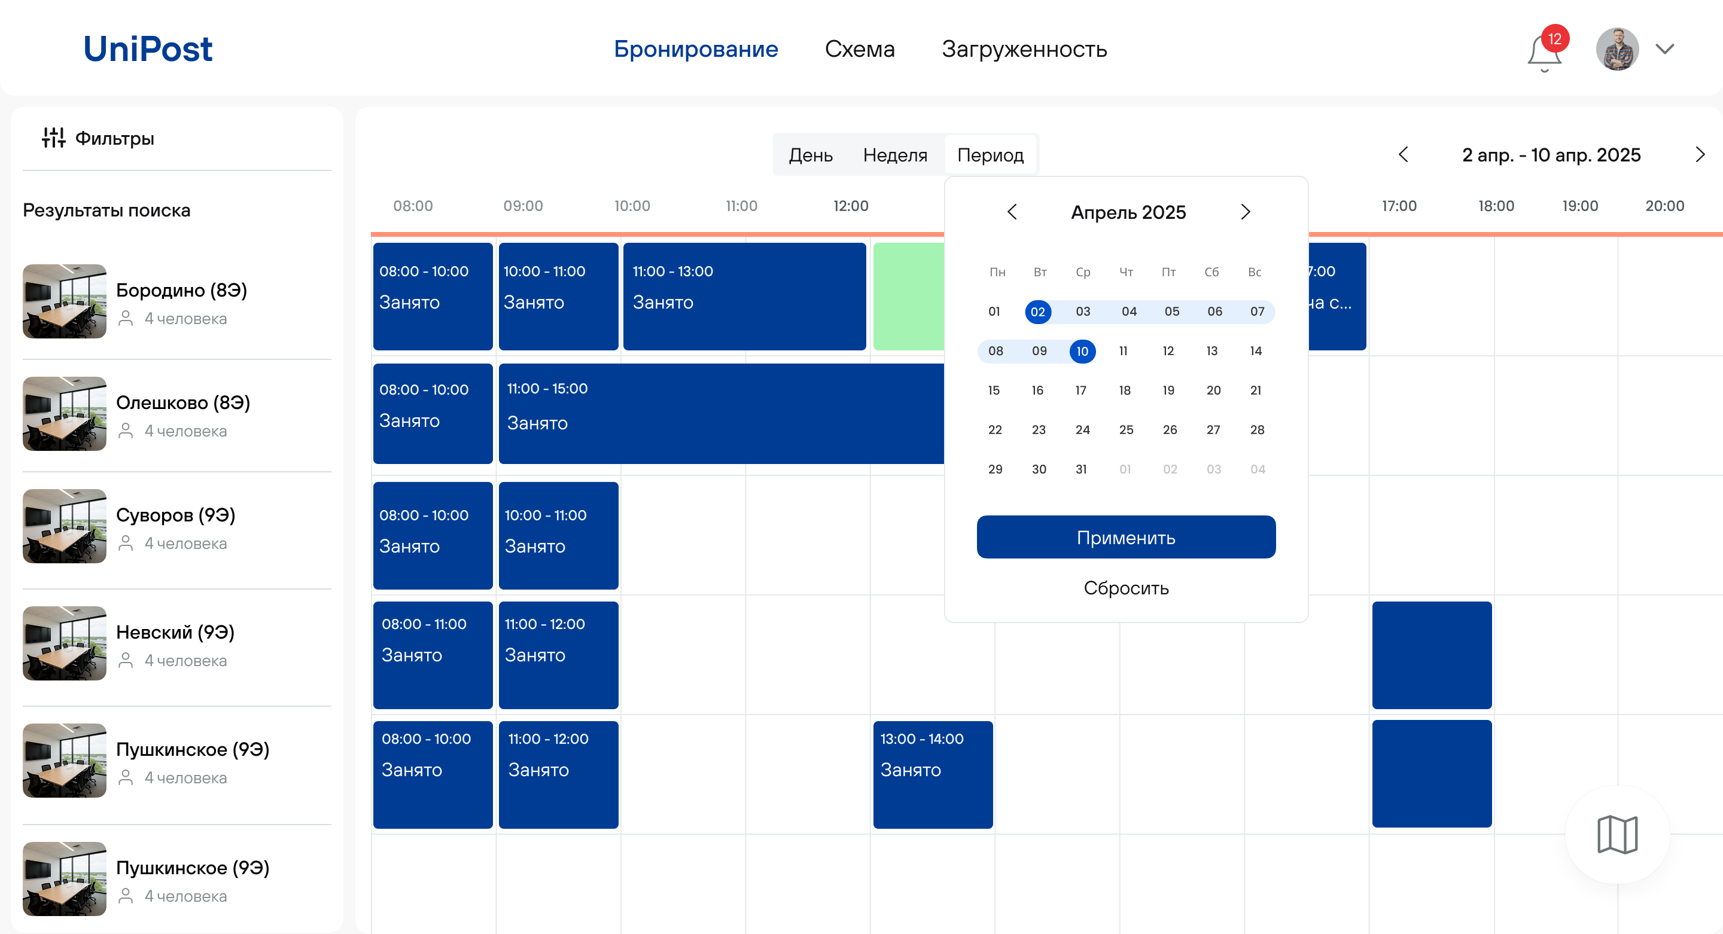1723x934 pixels.
Task: Open the 2 апр. - 10 апр. 2025 range
Action: (1551, 155)
